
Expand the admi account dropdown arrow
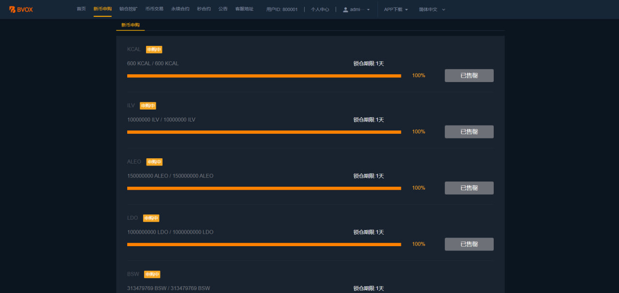(x=368, y=10)
